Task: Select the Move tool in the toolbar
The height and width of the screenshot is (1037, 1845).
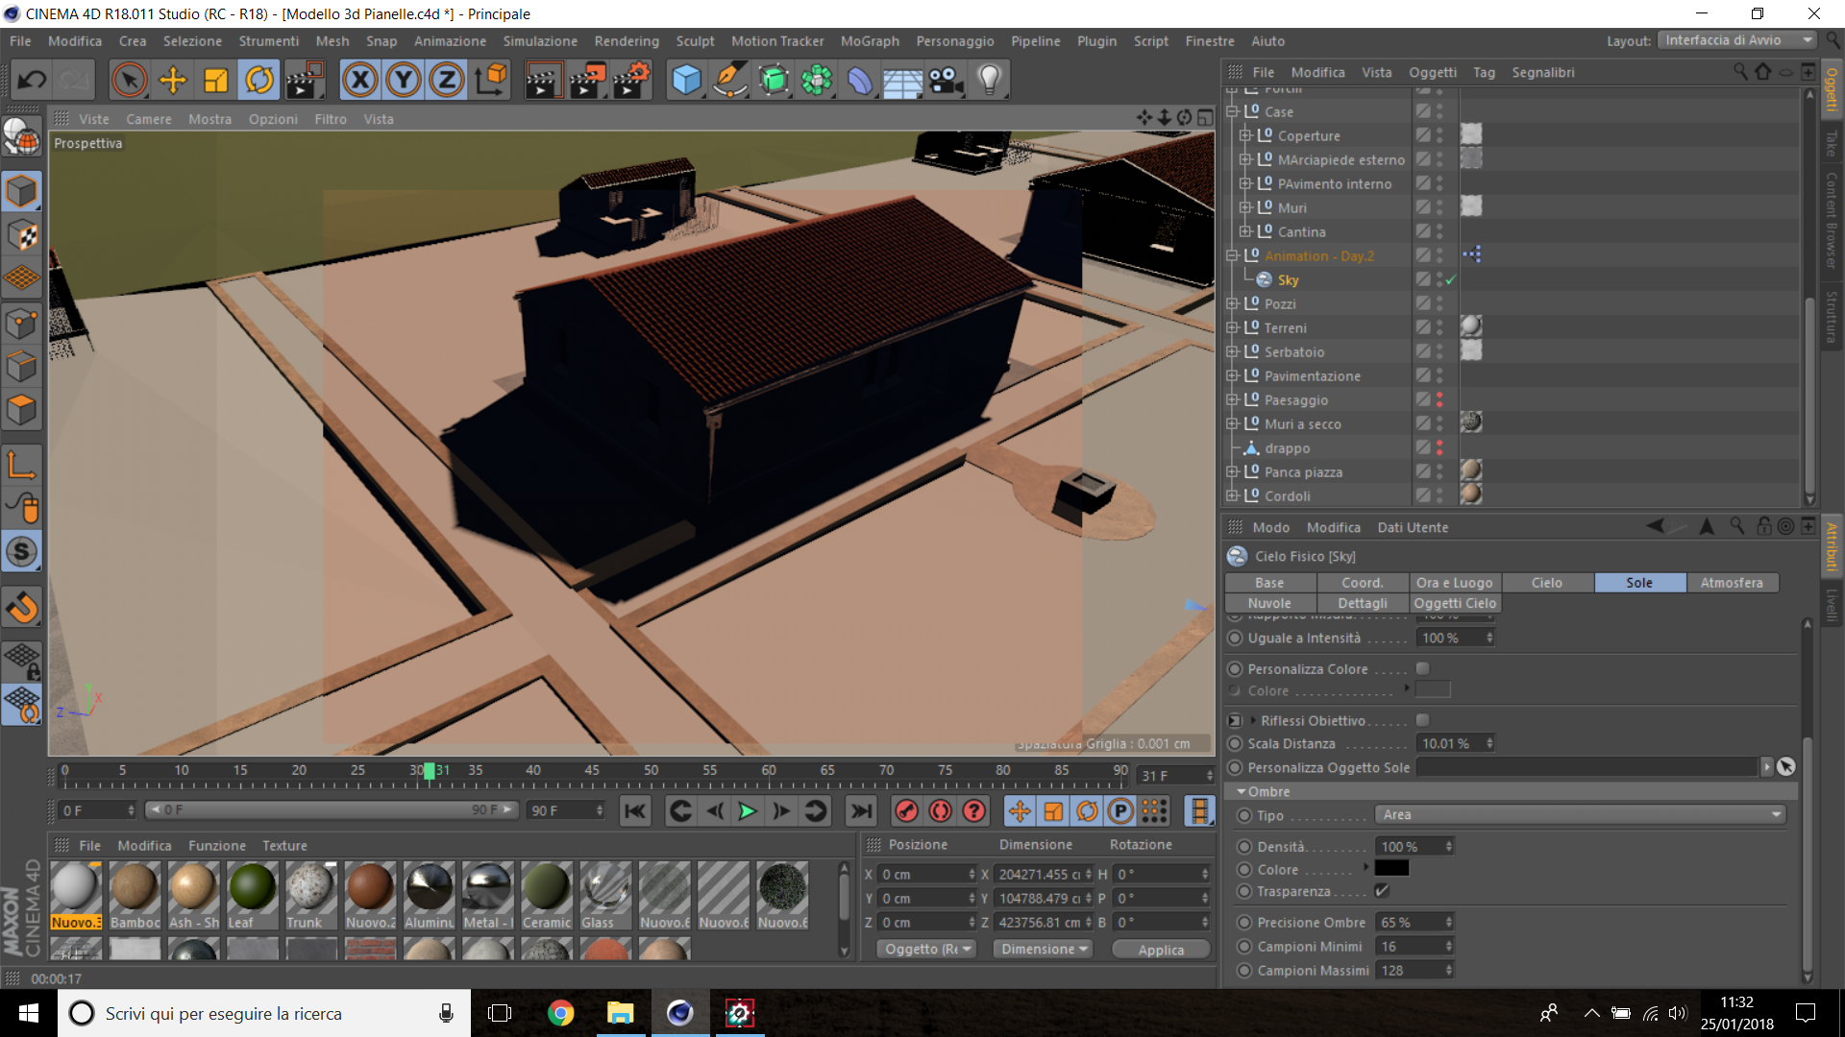Action: point(173,81)
